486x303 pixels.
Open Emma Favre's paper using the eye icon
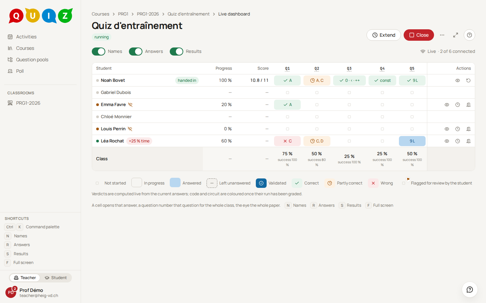(447, 105)
